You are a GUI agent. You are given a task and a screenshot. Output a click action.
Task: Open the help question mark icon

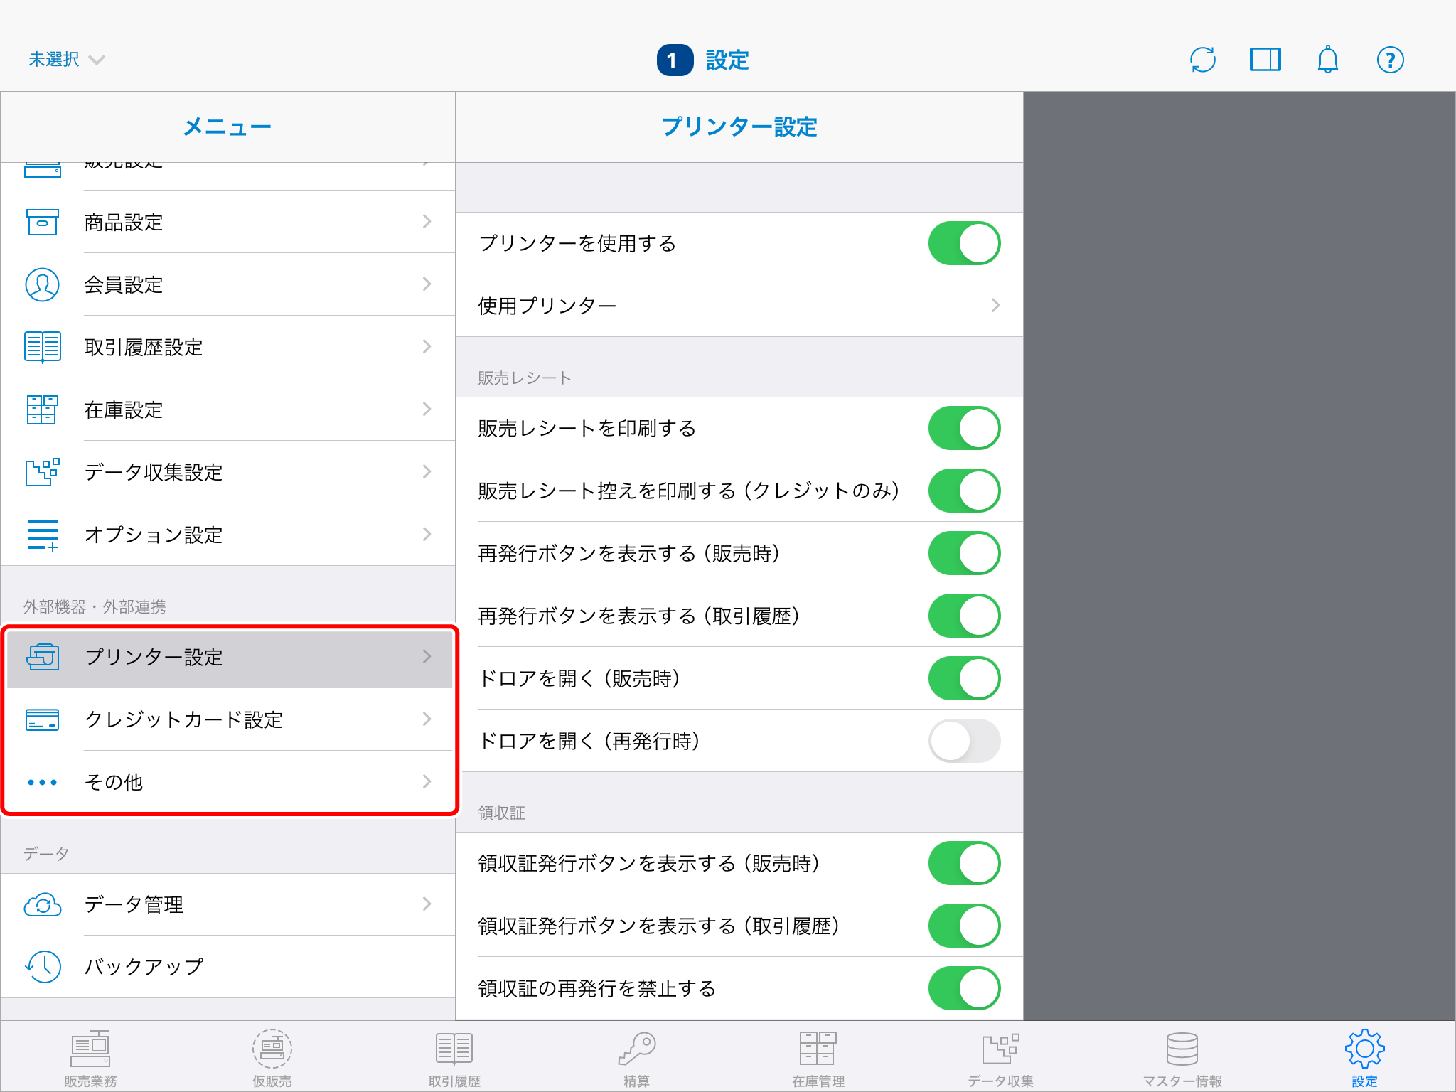pyautogui.click(x=1390, y=60)
